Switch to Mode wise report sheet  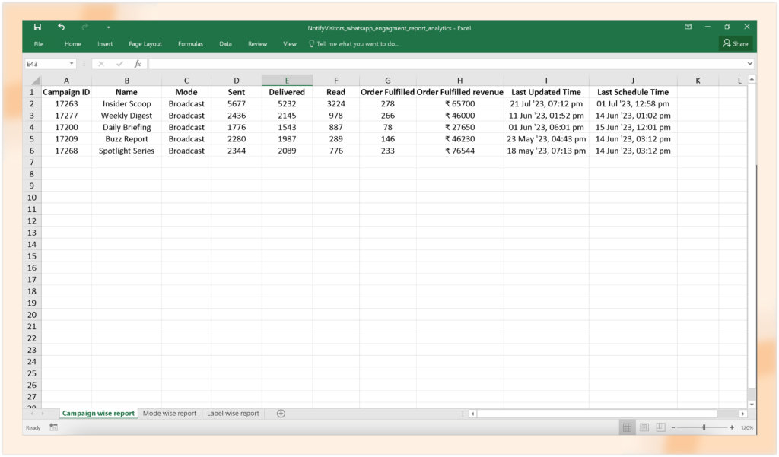(170, 414)
